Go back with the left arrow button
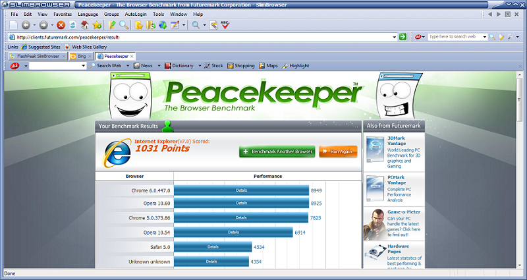The width and height of the screenshot is (527, 280). coord(26,25)
